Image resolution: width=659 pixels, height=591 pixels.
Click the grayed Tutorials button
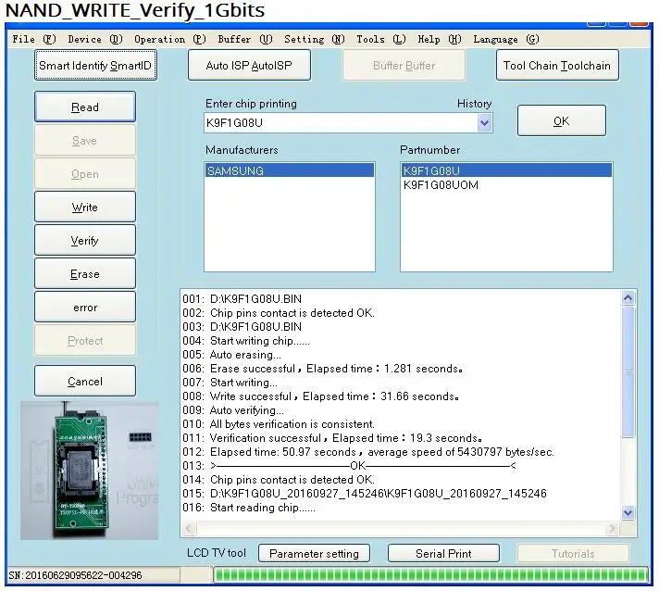click(x=573, y=553)
